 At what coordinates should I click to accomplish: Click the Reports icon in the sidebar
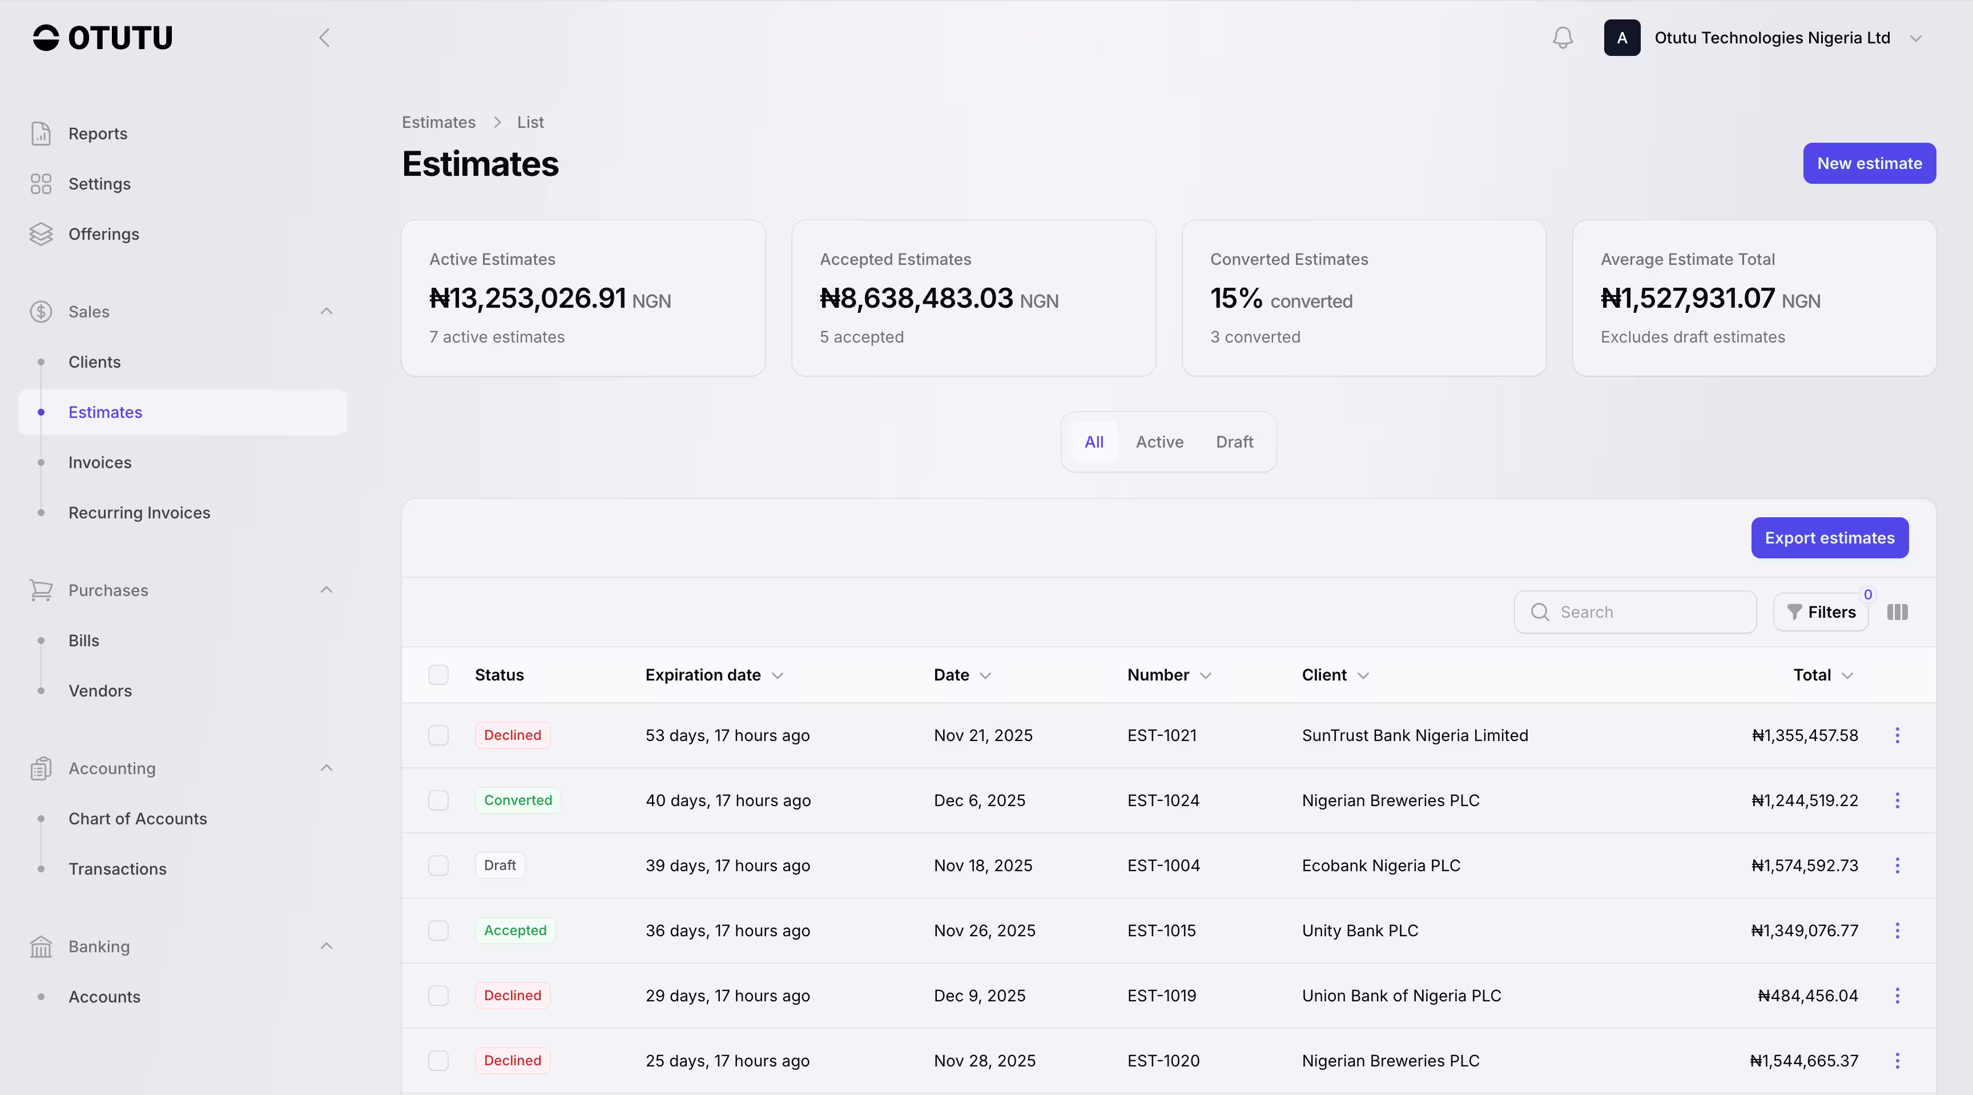click(41, 133)
